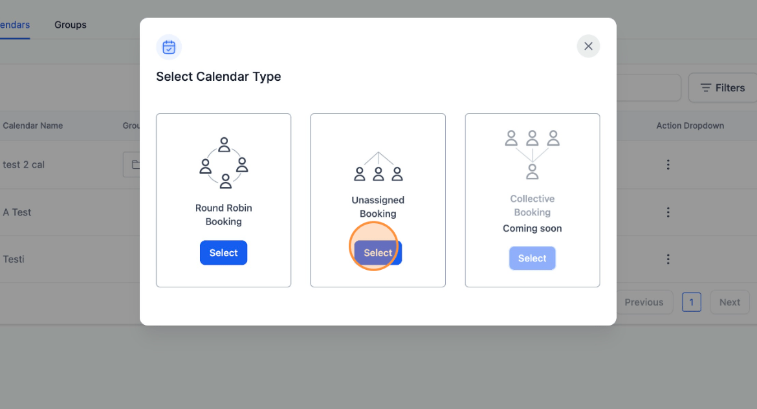Open action menu for test 2 cal row
757x409 pixels.
pyautogui.click(x=668, y=164)
